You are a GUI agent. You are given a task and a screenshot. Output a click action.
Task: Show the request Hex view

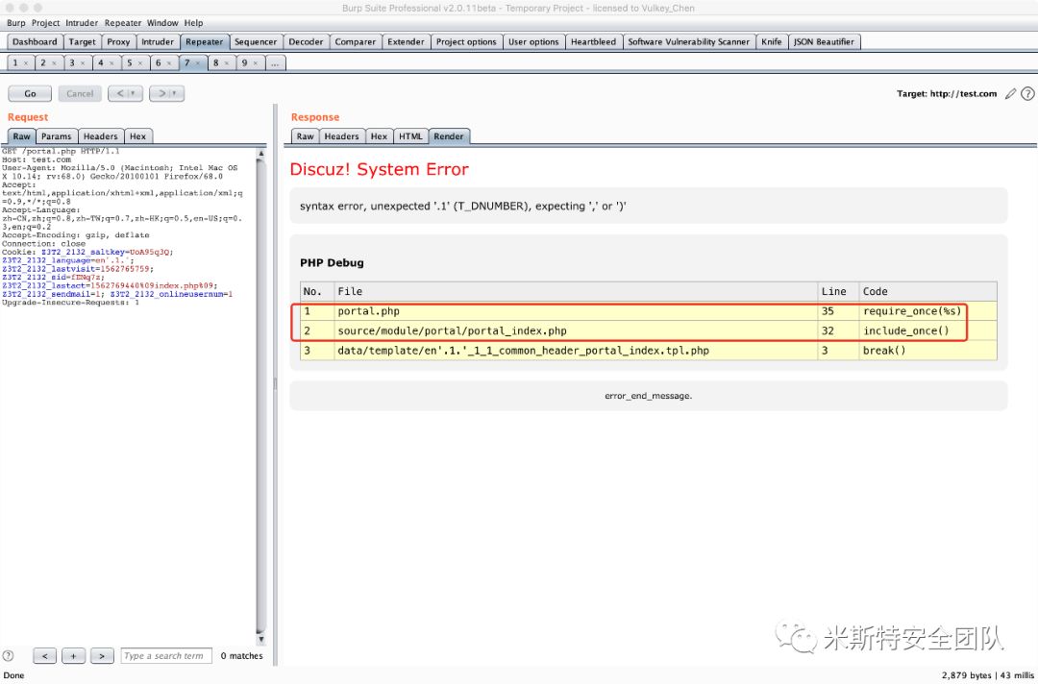pos(137,136)
